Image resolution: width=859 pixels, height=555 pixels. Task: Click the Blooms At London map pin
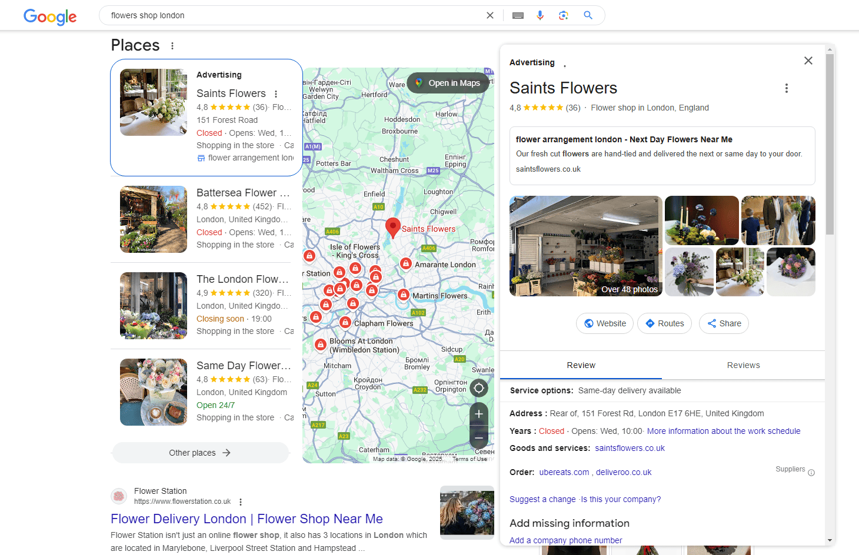[x=321, y=345]
